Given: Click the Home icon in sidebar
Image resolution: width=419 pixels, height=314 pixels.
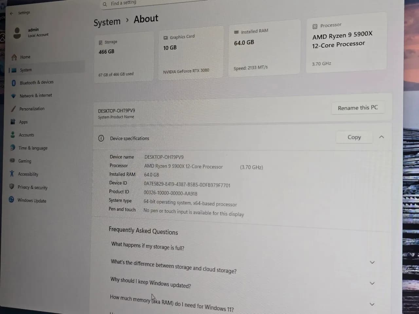Looking at the screenshot, I should point(14,57).
